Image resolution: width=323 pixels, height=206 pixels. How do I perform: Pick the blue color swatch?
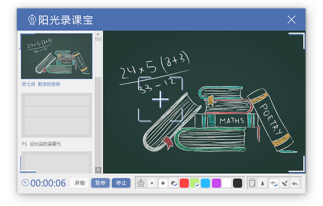point(206,183)
